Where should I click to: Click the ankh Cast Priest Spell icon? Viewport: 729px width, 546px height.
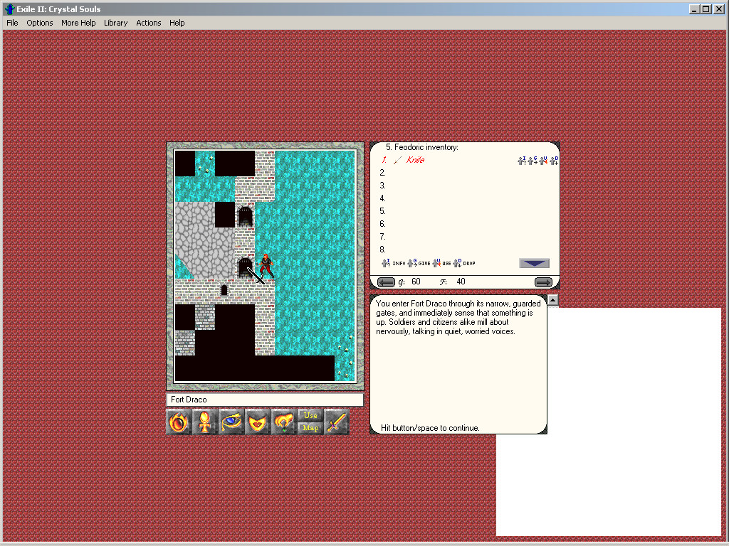click(204, 422)
